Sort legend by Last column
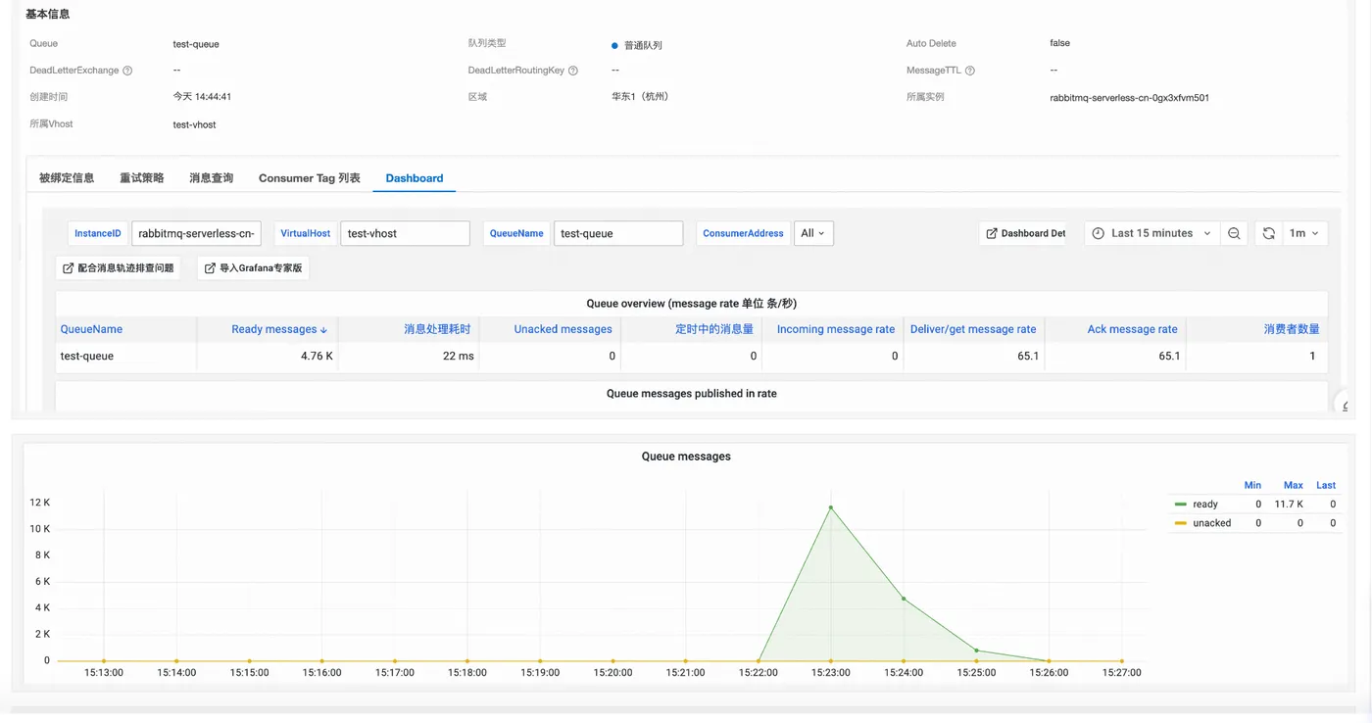The width and height of the screenshot is (1372, 723). [x=1326, y=485]
